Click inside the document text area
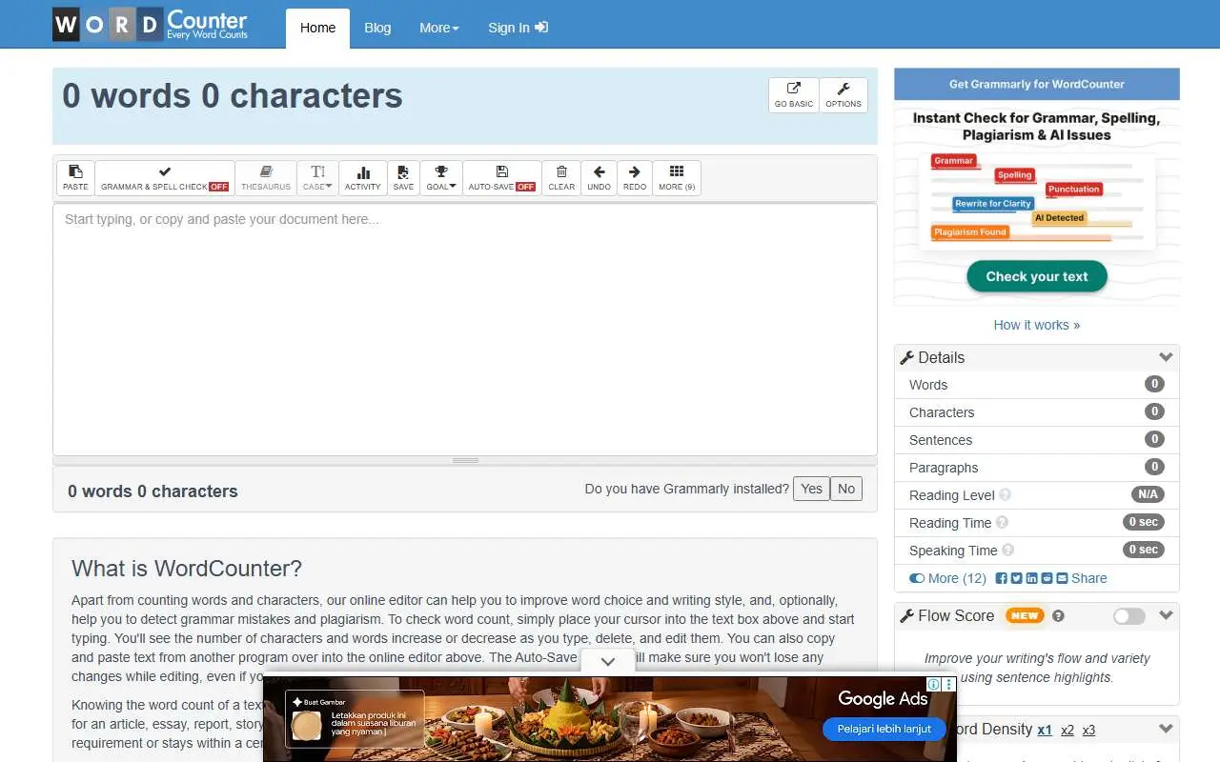This screenshot has width=1220, height=762. pos(465,330)
